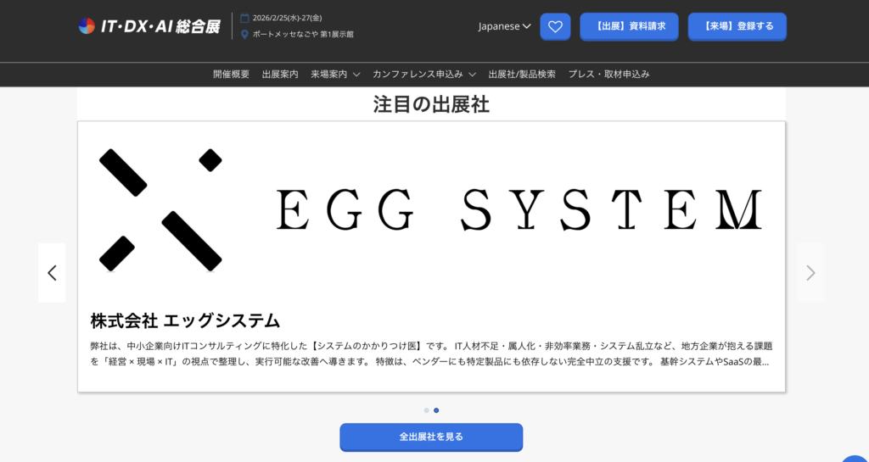Open the Japanese language dropdown

pyautogui.click(x=504, y=26)
